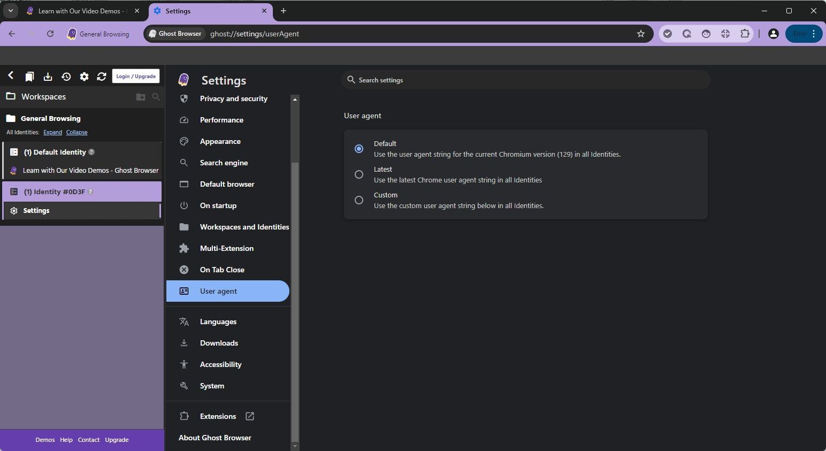Viewport: 826px width, 451px height.
Task: Open the Contact link in the sidebar footer
Action: (x=89, y=440)
